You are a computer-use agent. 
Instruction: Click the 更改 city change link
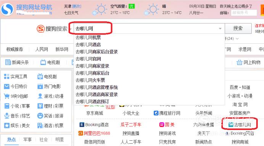[x=77, y=6]
